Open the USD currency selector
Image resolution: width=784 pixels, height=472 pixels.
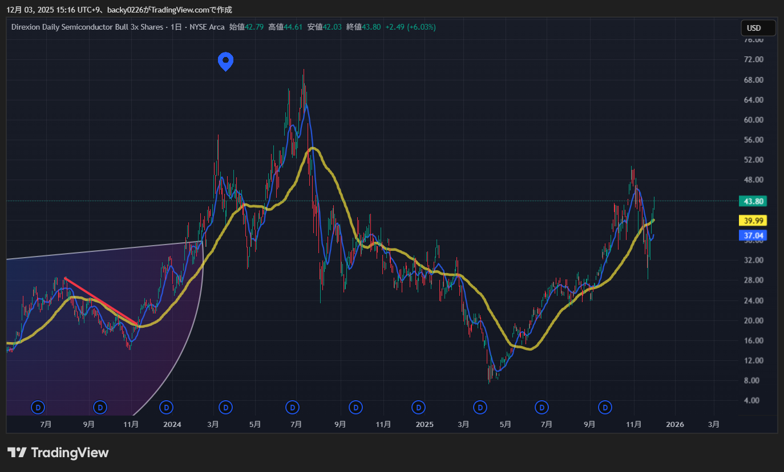(758, 28)
